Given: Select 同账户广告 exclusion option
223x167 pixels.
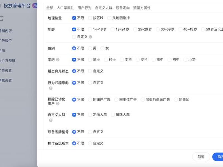Looking at the screenshot, I should tap(90, 100).
